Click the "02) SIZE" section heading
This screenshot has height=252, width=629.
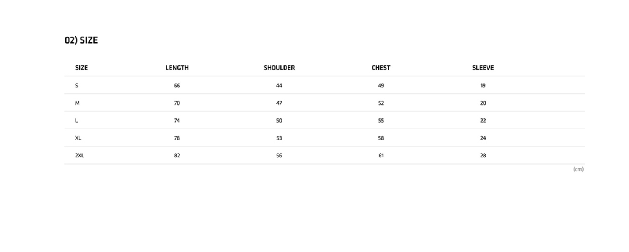click(x=81, y=40)
